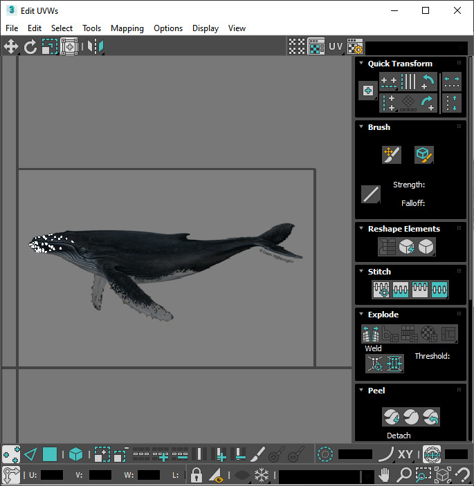474x486 pixels.
Task: Toggle Select By Element cube icon
Action: click(75, 455)
